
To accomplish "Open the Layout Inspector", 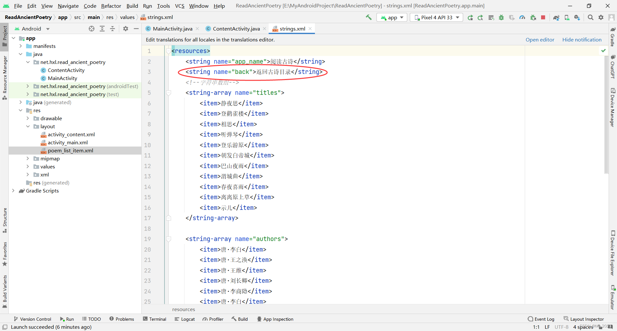I will pos(584,319).
